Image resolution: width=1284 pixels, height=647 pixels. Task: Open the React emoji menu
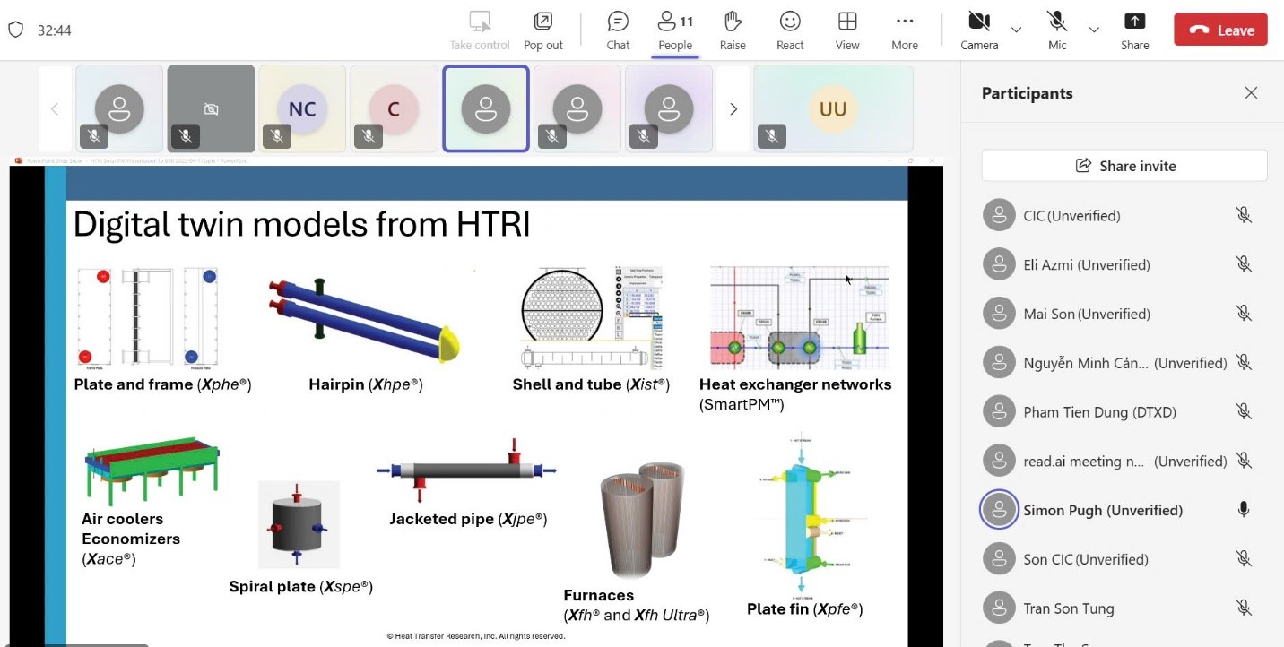point(790,30)
